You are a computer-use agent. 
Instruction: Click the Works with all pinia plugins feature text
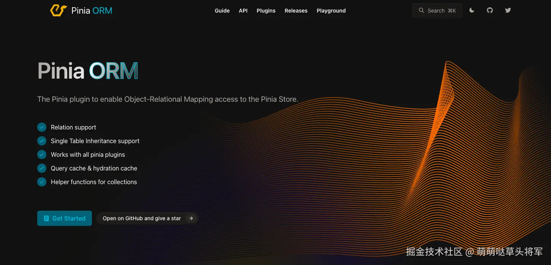click(88, 155)
